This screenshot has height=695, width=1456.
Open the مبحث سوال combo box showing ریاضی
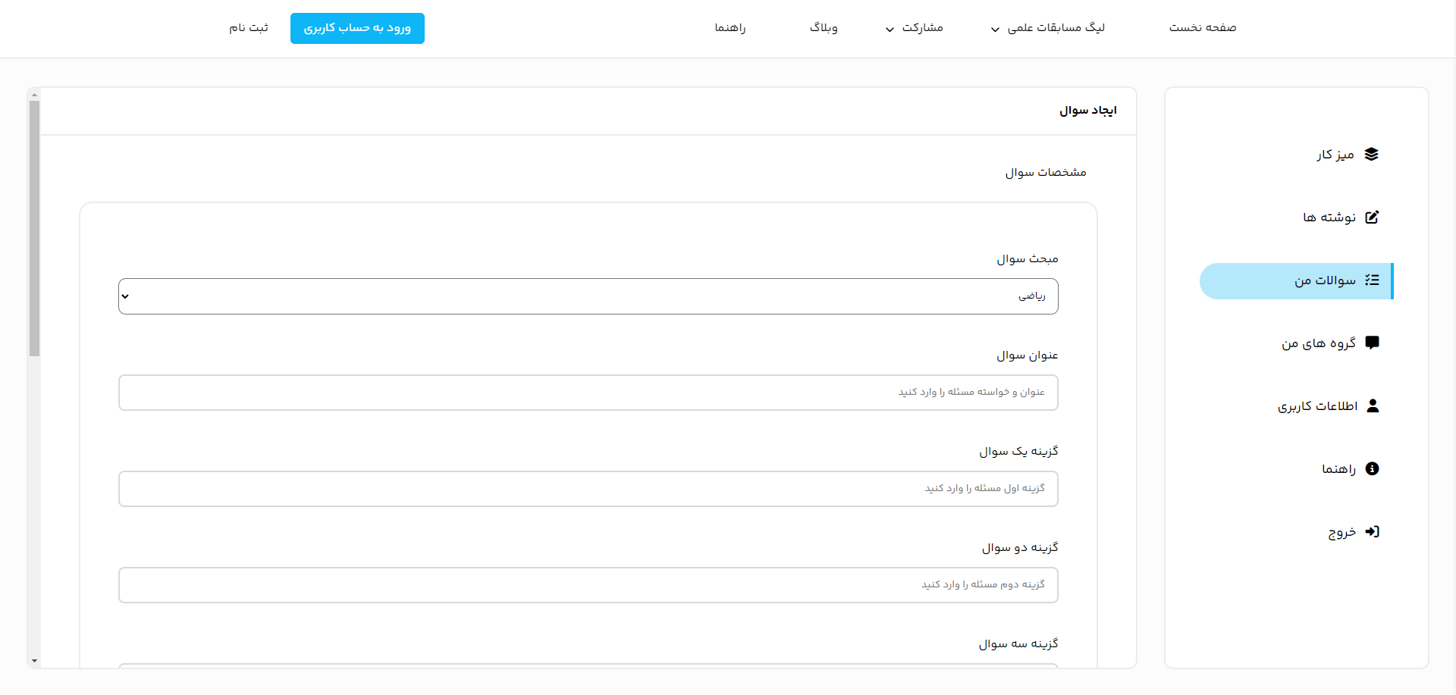[588, 296]
